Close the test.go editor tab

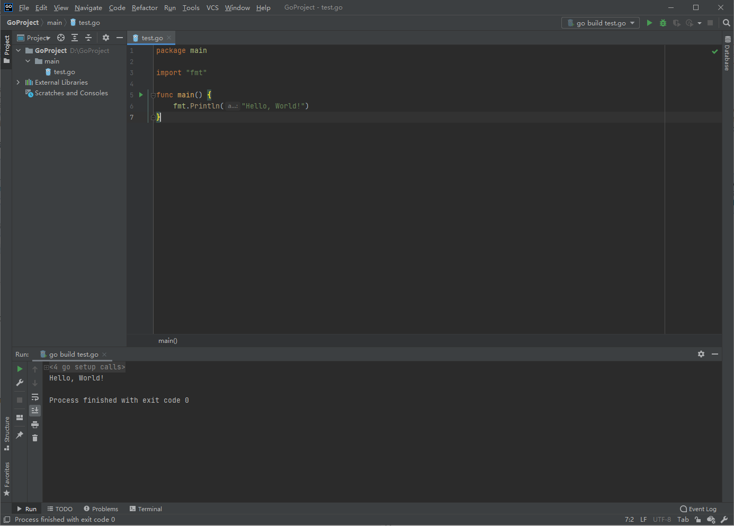(x=169, y=38)
